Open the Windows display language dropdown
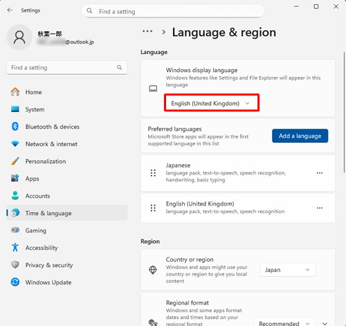346x326 pixels. click(x=212, y=102)
